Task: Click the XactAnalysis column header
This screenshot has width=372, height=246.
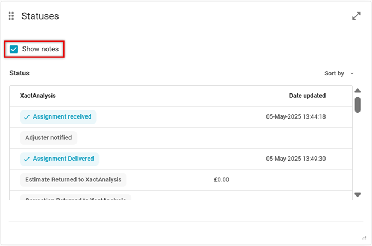Action: (x=38, y=96)
